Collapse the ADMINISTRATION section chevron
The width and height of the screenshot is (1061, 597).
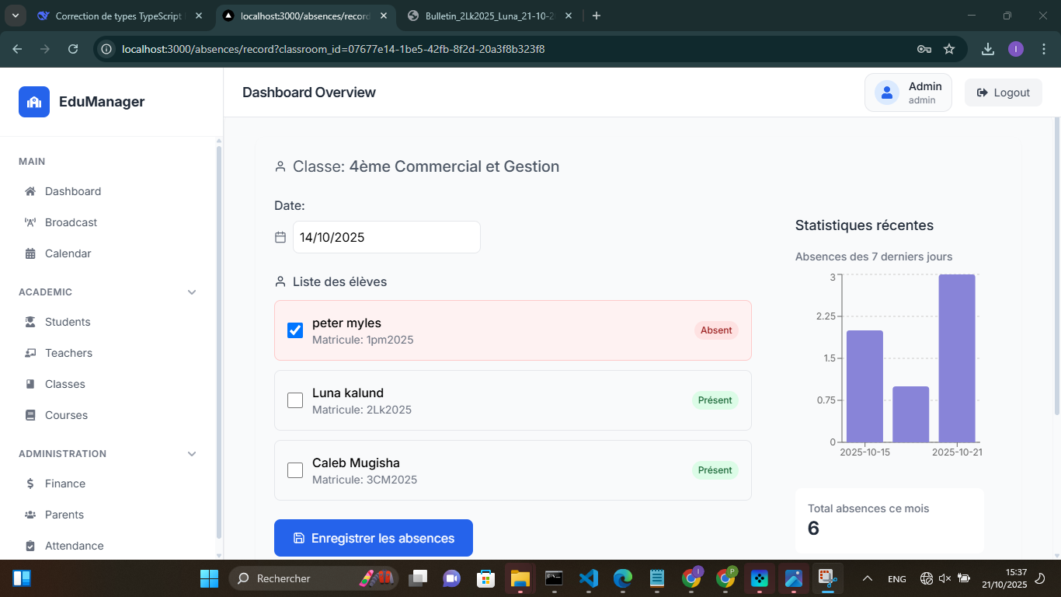192,454
